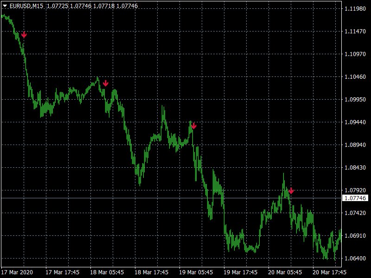Click the 1.06400 price scale label

[355, 259]
